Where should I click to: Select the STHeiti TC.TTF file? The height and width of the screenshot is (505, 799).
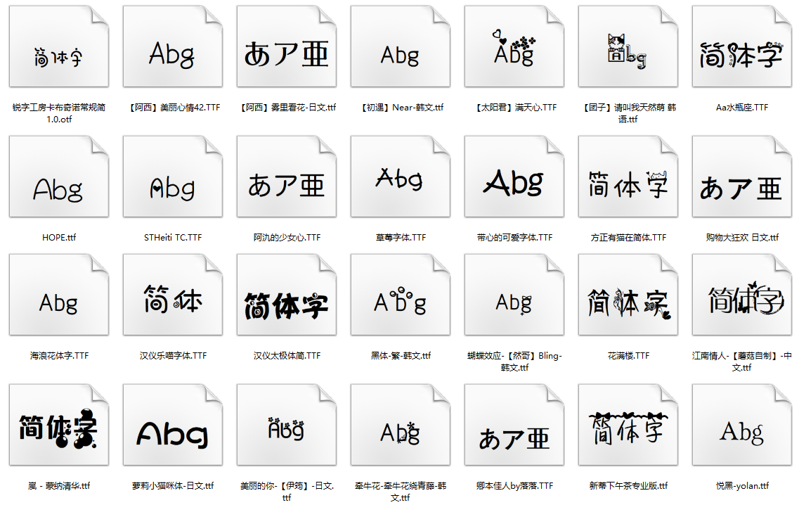click(x=173, y=177)
